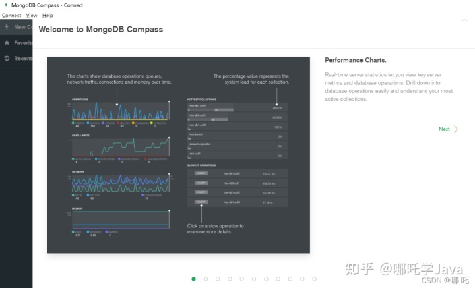475x288 pixels.
Task: Click the New Connection lightning bolt icon
Action: pyautogui.click(x=7, y=27)
